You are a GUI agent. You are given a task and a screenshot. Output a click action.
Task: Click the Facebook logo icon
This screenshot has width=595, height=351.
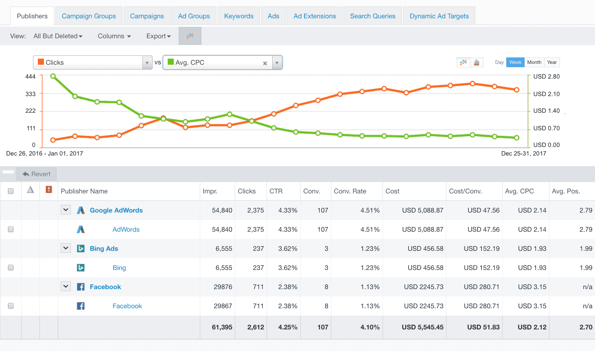point(81,287)
